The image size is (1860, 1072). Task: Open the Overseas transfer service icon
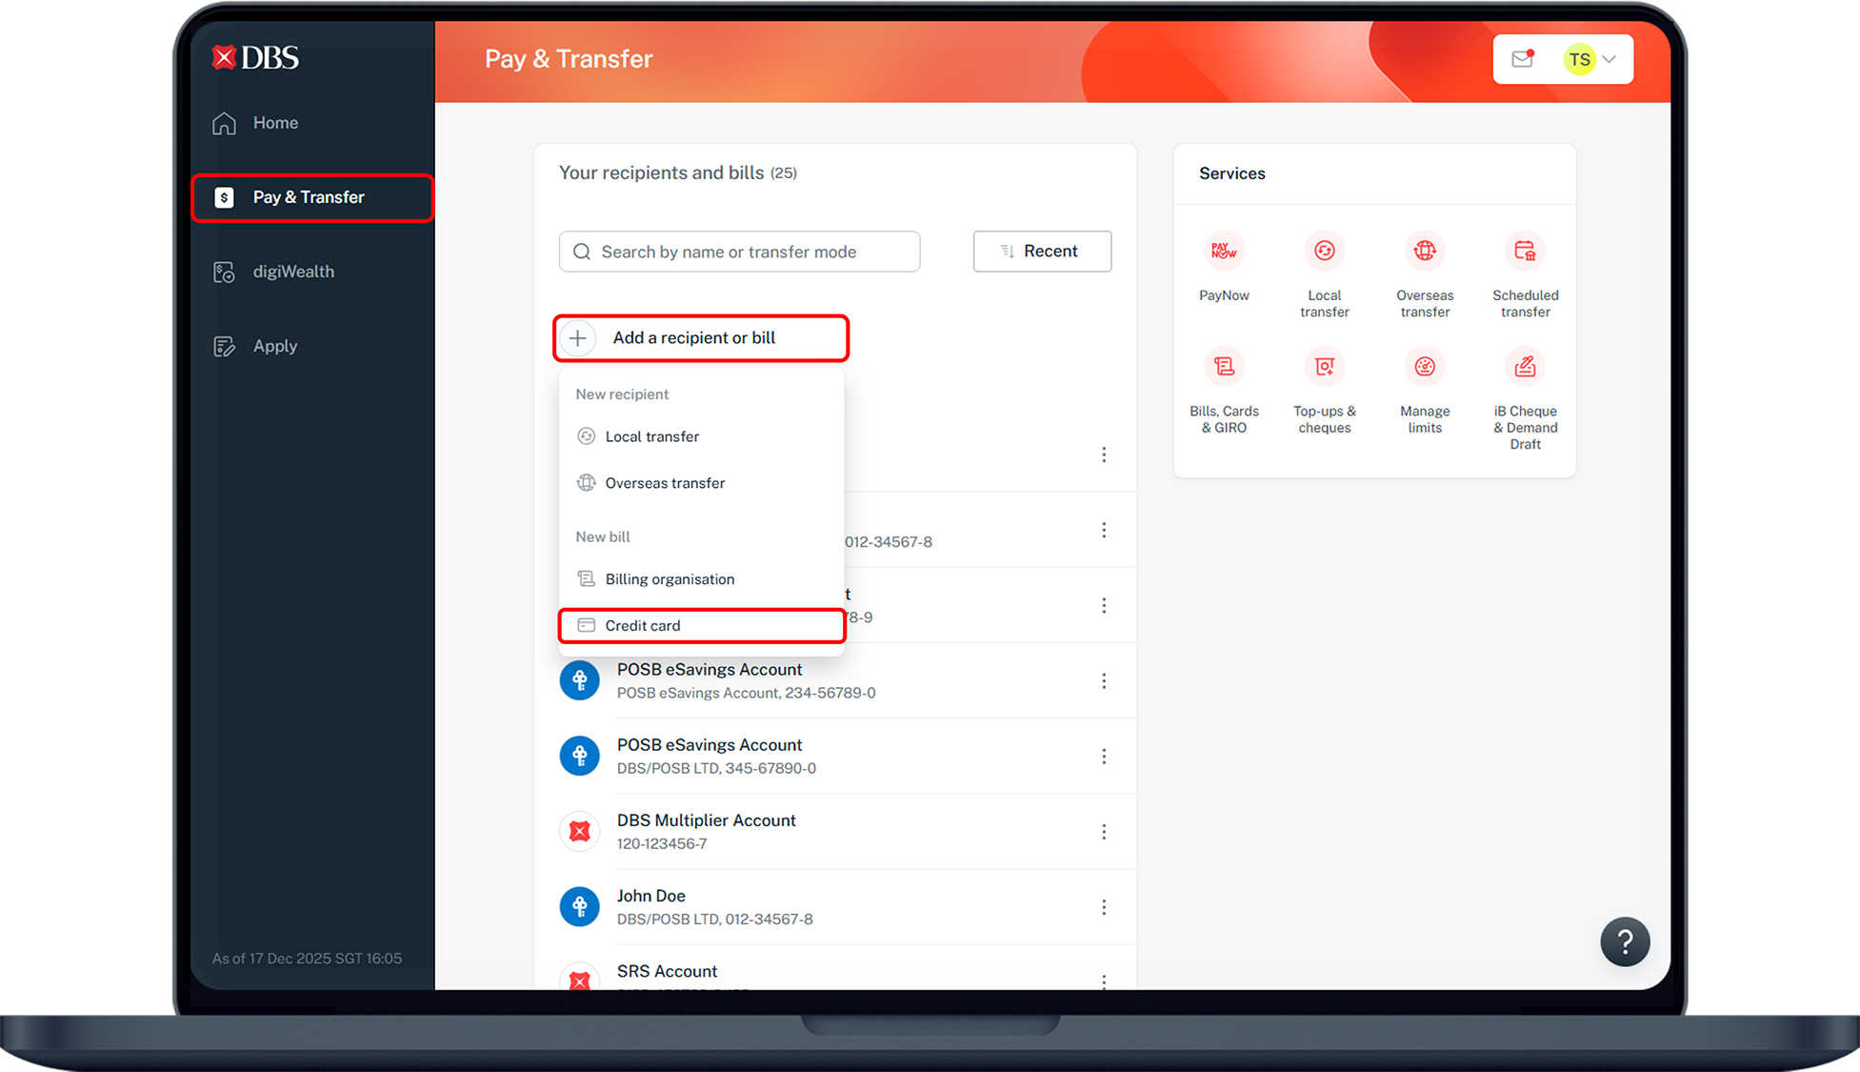coord(1424,252)
